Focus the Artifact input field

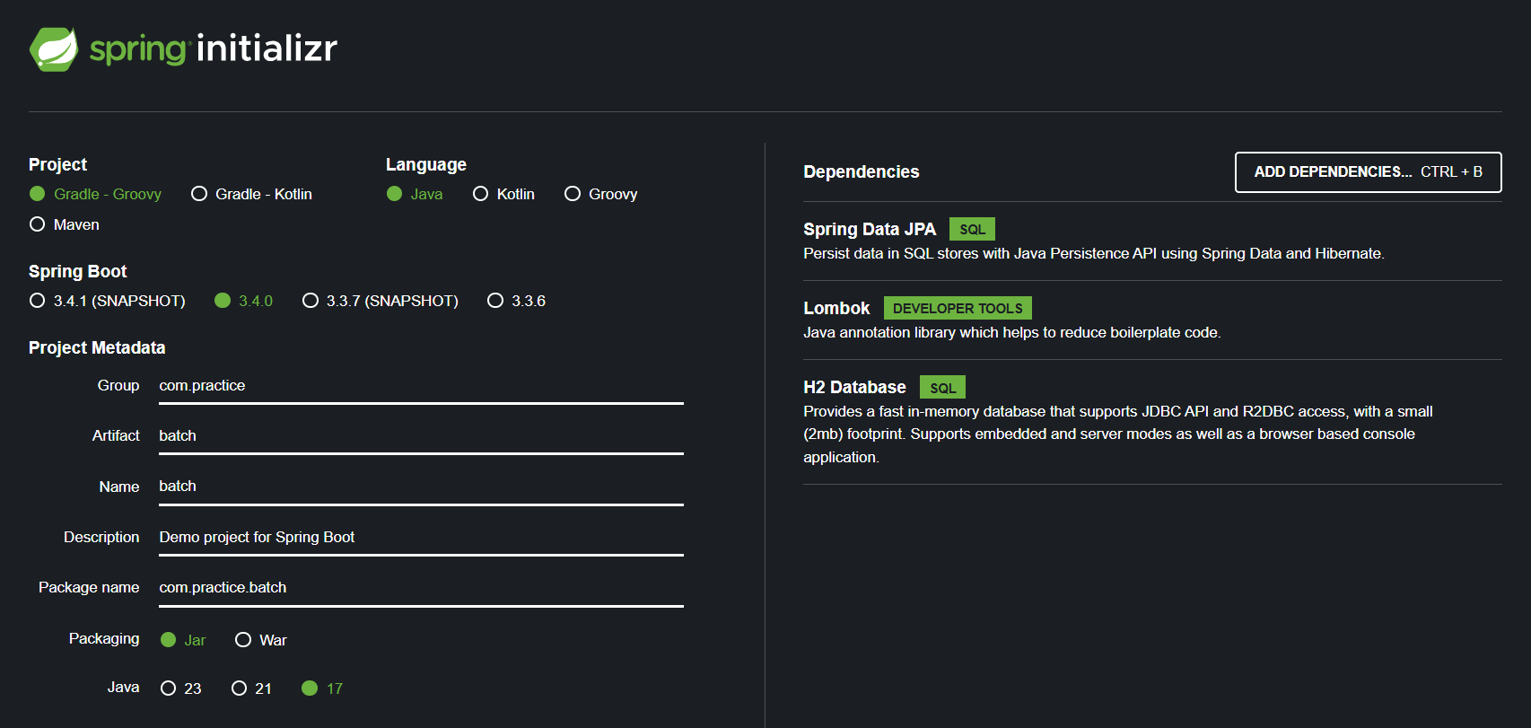pyautogui.click(x=421, y=436)
